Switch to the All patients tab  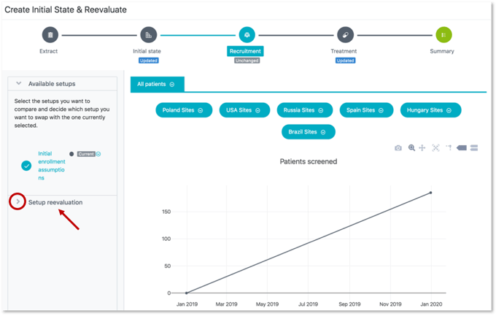click(157, 85)
